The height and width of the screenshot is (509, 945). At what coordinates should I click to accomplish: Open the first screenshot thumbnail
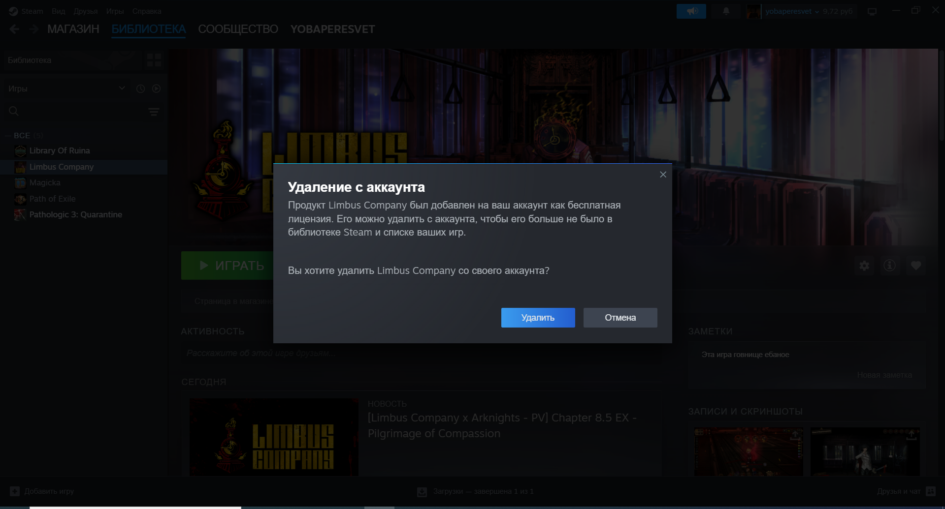[749, 451]
